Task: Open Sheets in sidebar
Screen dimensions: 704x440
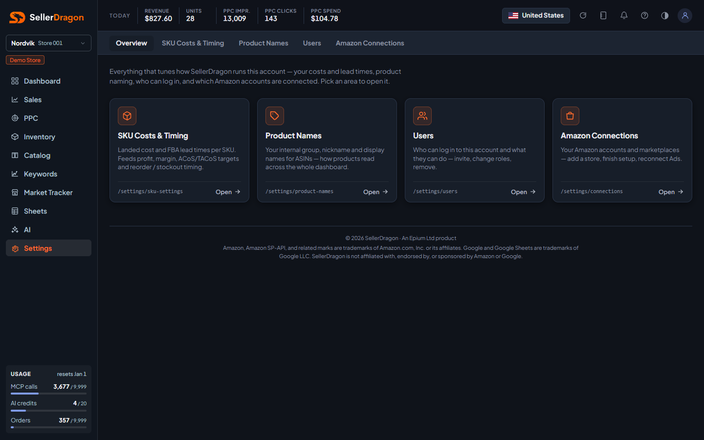Action: point(48,211)
